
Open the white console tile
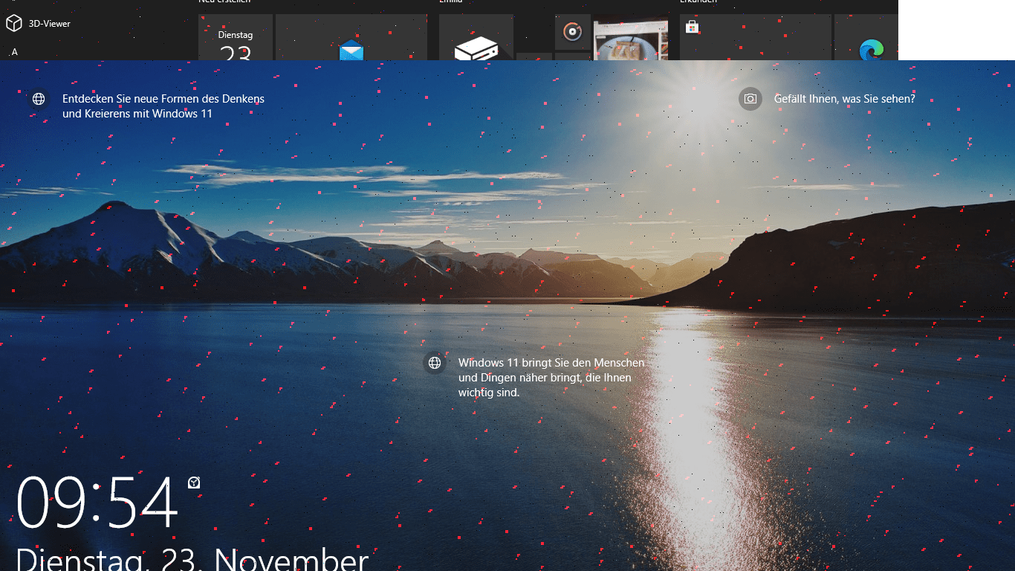click(x=476, y=37)
